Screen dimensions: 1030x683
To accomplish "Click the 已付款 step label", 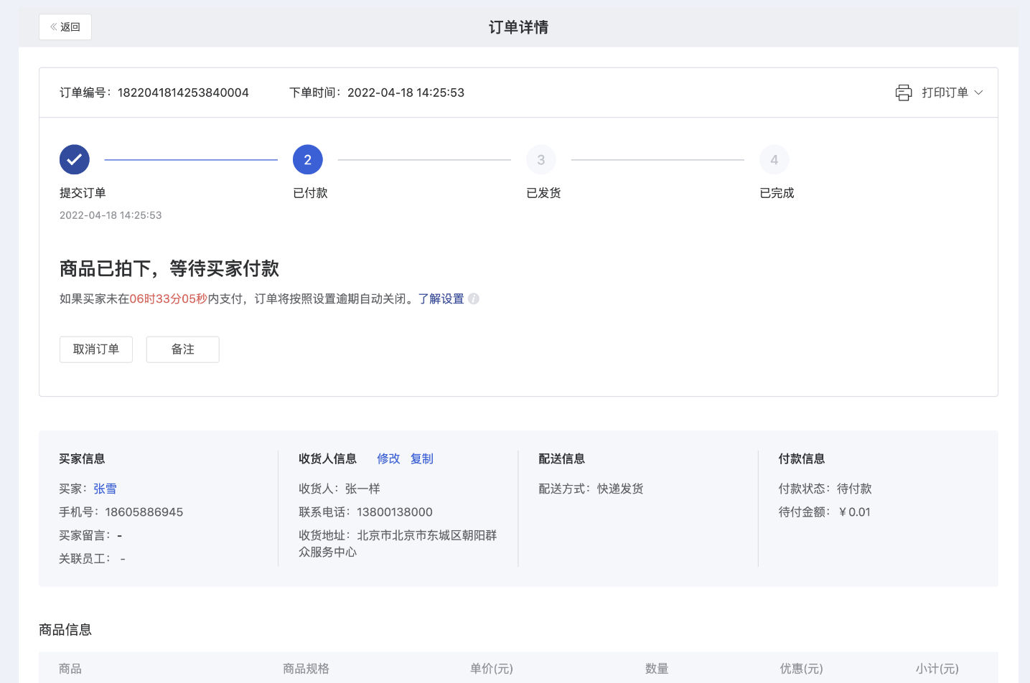I will click(x=310, y=193).
